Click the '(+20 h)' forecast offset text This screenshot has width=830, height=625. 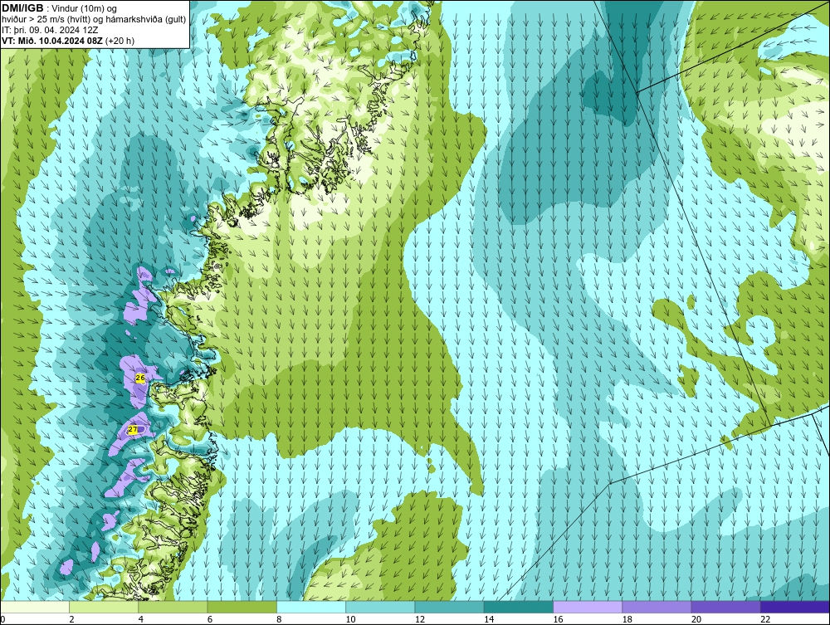tap(120, 41)
